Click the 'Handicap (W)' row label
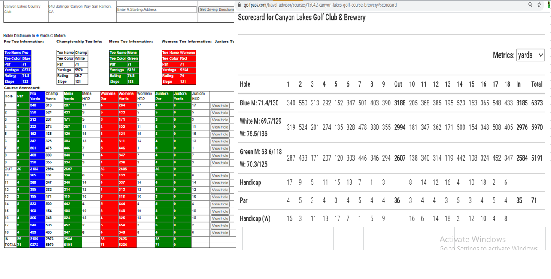 [x=255, y=218]
